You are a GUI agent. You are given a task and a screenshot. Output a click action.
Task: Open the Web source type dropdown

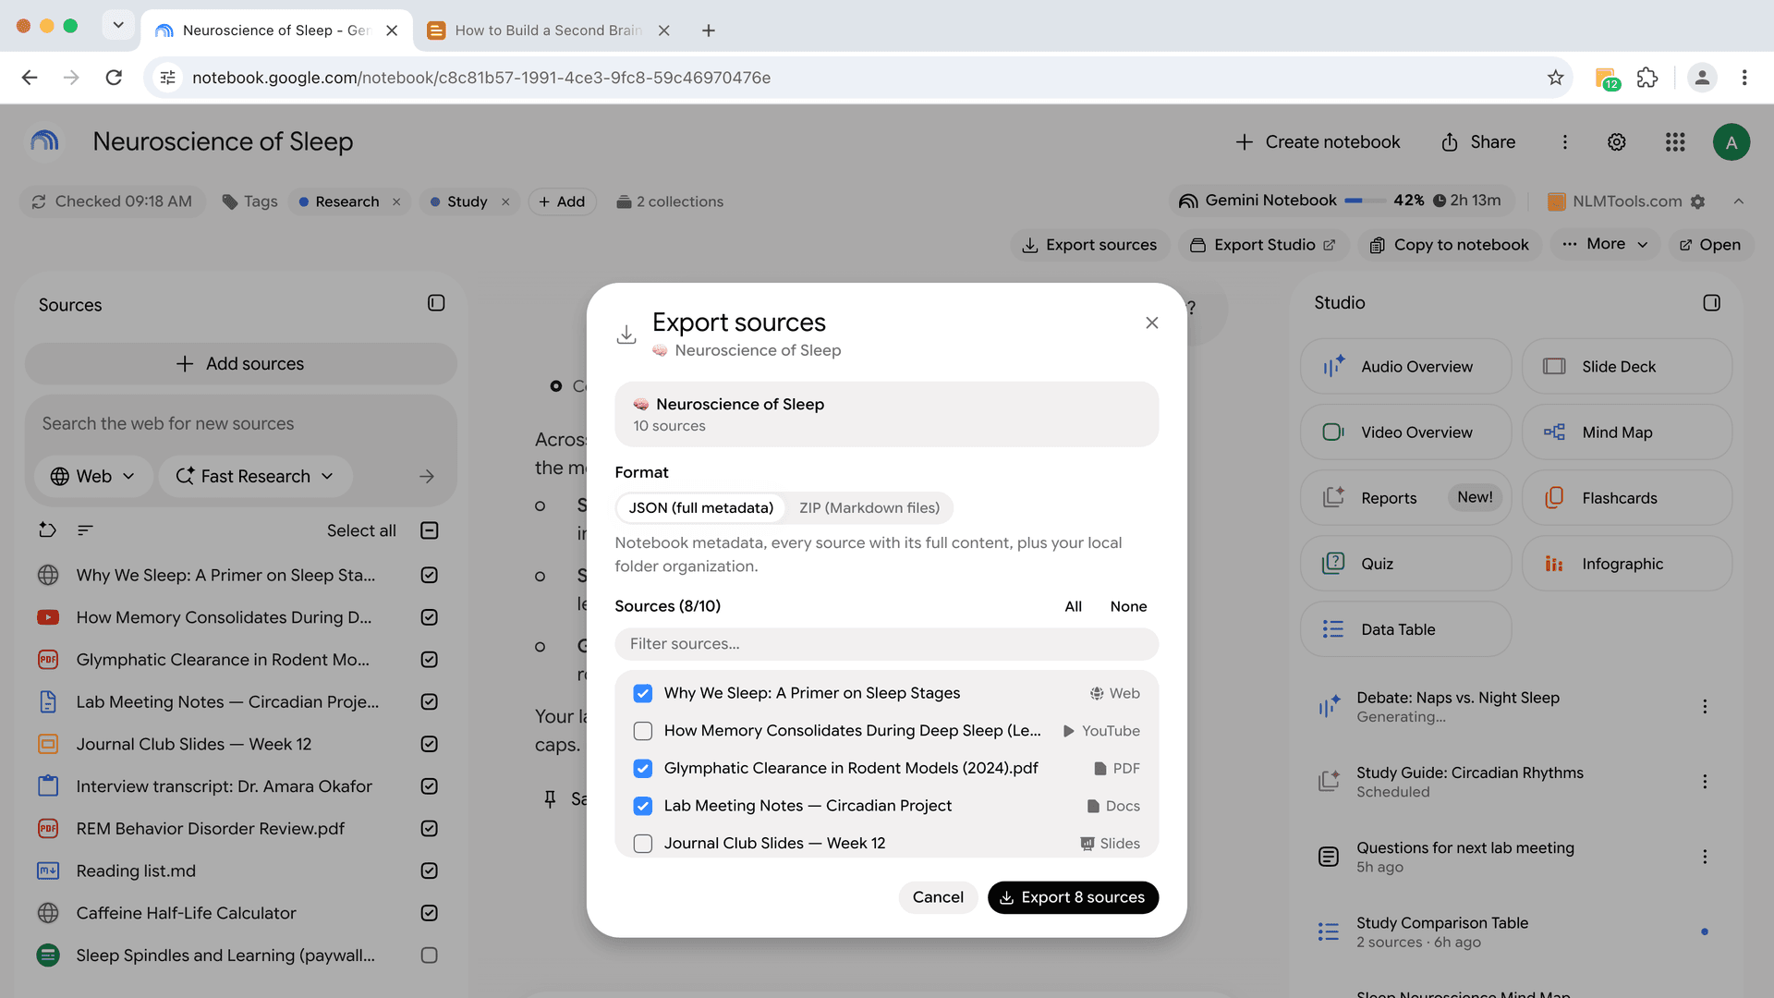92,477
